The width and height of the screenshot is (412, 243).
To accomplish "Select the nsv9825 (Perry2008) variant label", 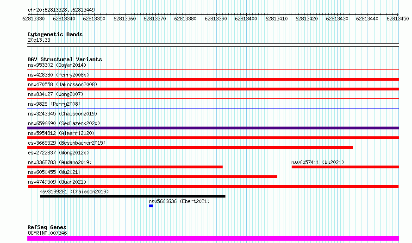I will point(54,104).
